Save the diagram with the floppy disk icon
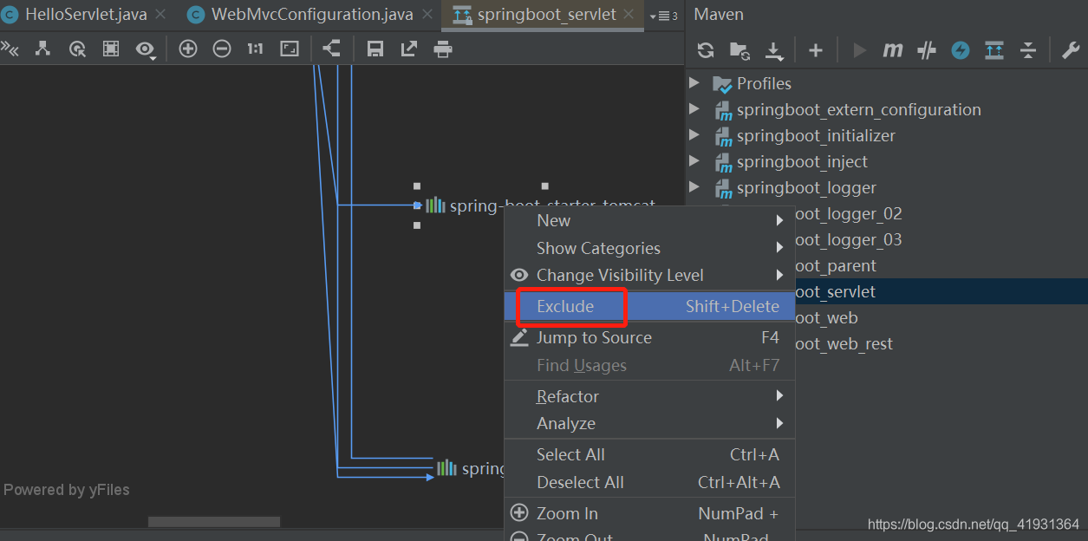 pyautogui.click(x=375, y=49)
